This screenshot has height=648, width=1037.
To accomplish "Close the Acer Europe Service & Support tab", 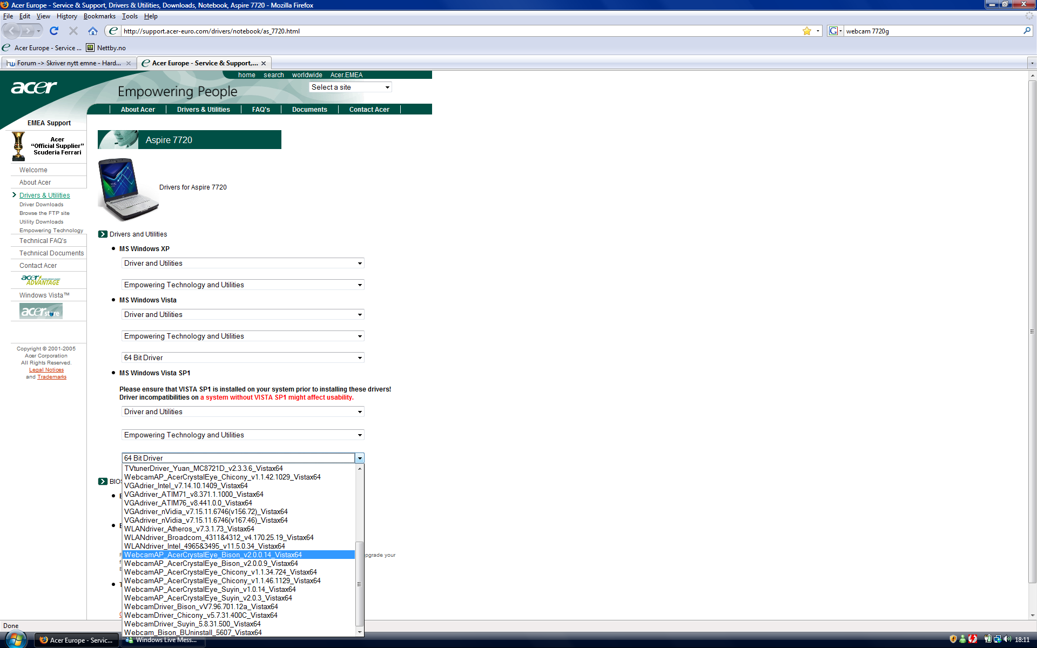I will [x=264, y=63].
